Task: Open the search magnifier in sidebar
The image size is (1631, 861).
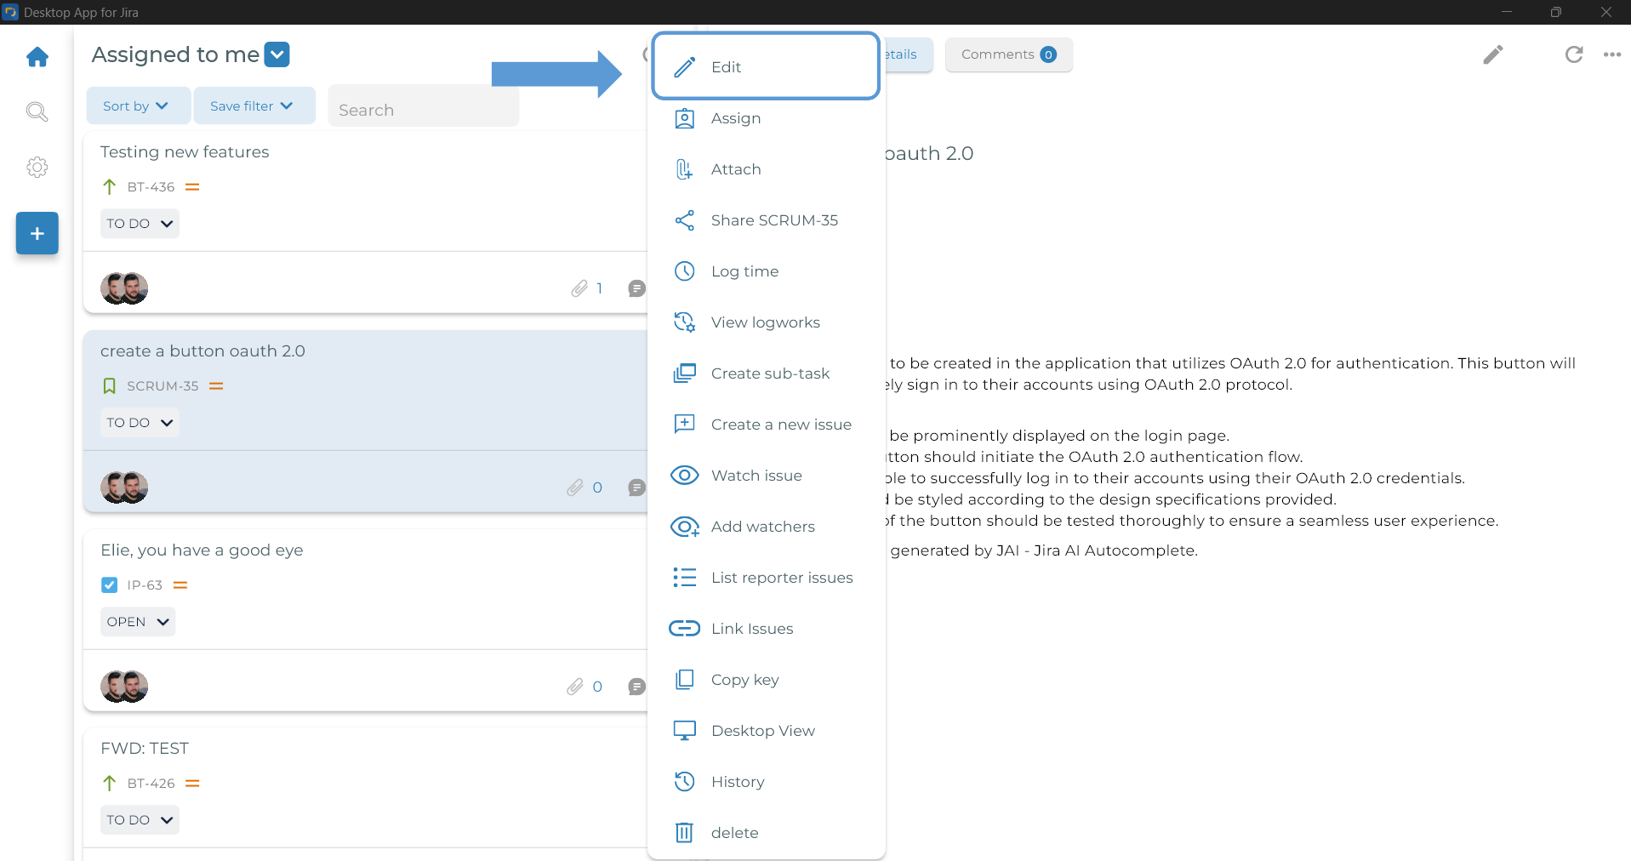Action: tap(37, 111)
